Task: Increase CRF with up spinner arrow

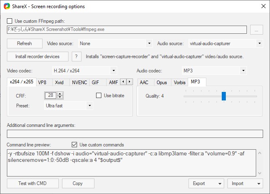Action: tap(60, 94)
